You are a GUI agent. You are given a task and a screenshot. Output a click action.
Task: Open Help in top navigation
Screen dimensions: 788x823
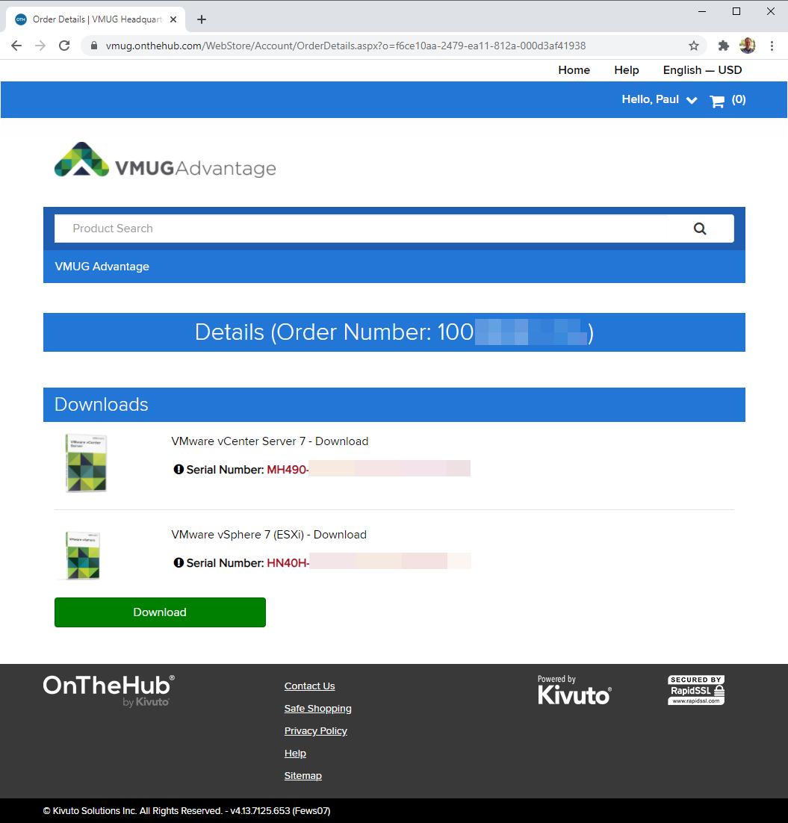pyautogui.click(x=627, y=69)
